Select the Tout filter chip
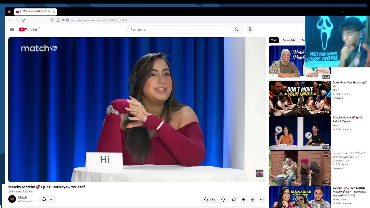 tap(274, 40)
